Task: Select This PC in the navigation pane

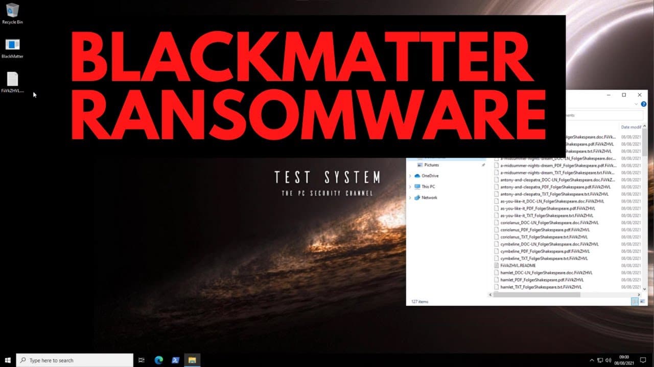Action: click(x=424, y=187)
